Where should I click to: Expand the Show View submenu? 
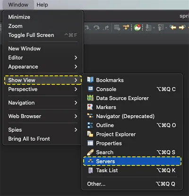[x=43, y=80]
